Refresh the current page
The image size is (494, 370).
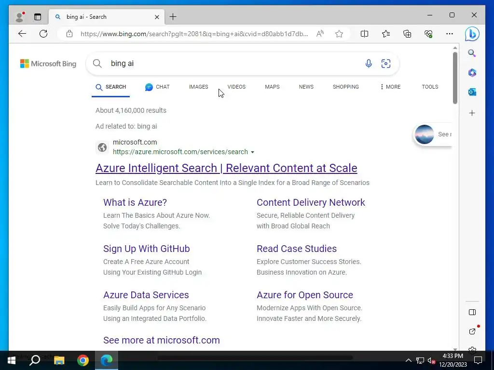pyautogui.click(x=43, y=34)
